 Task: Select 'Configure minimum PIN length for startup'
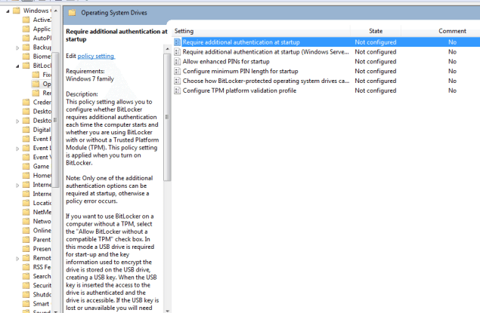327,71
